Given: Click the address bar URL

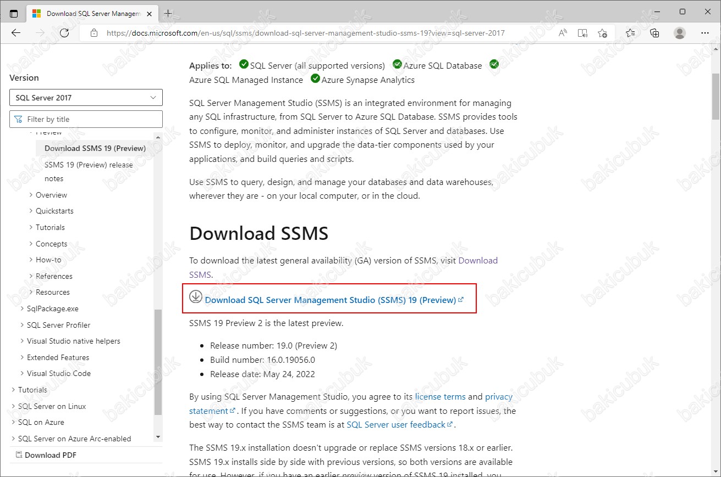Looking at the screenshot, I should pos(305,33).
